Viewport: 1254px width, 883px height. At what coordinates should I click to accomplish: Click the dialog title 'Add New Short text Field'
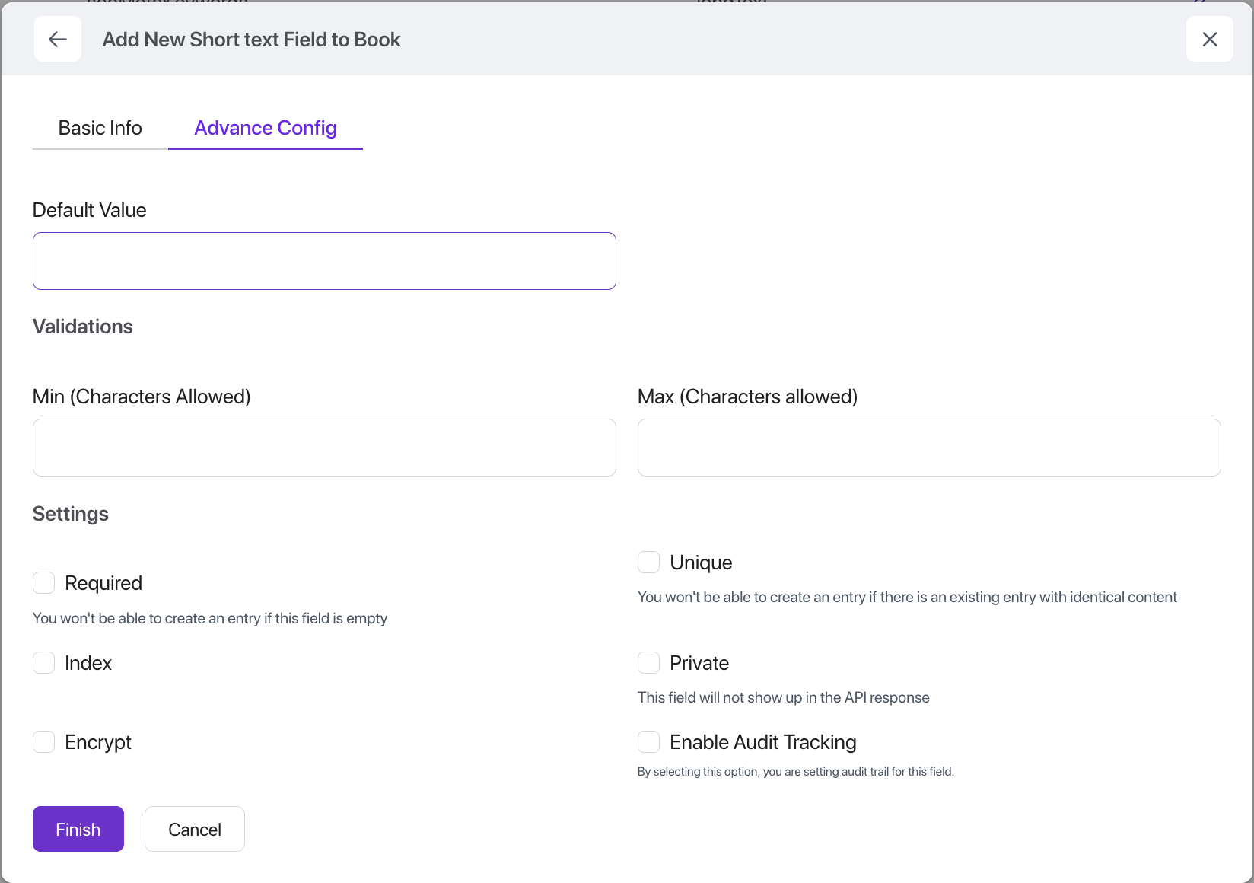pyautogui.click(x=251, y=40)
